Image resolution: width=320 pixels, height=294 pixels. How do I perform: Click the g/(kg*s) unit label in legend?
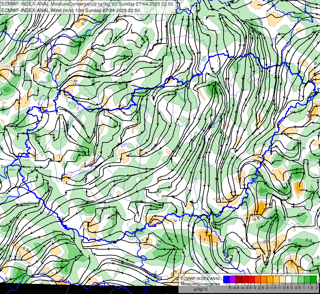201,289
